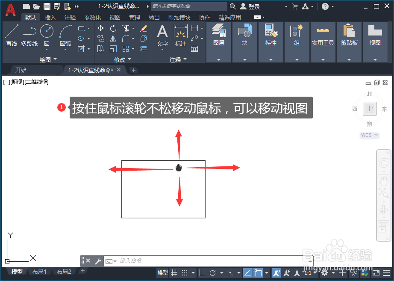
Task: Open the 图层 (Layers) panel dropdown
Action: click(219, 59)
